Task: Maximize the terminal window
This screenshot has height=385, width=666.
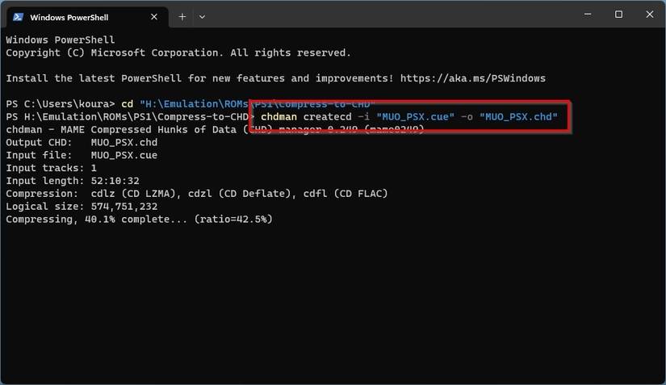Action: (x=618, y=15)
